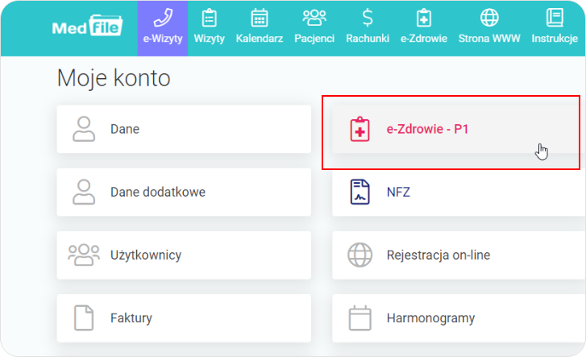Screen dimensions: 586x357
Task: Open Pacjenci people icon
Action: pyautogui.click(x=314, y=19)
